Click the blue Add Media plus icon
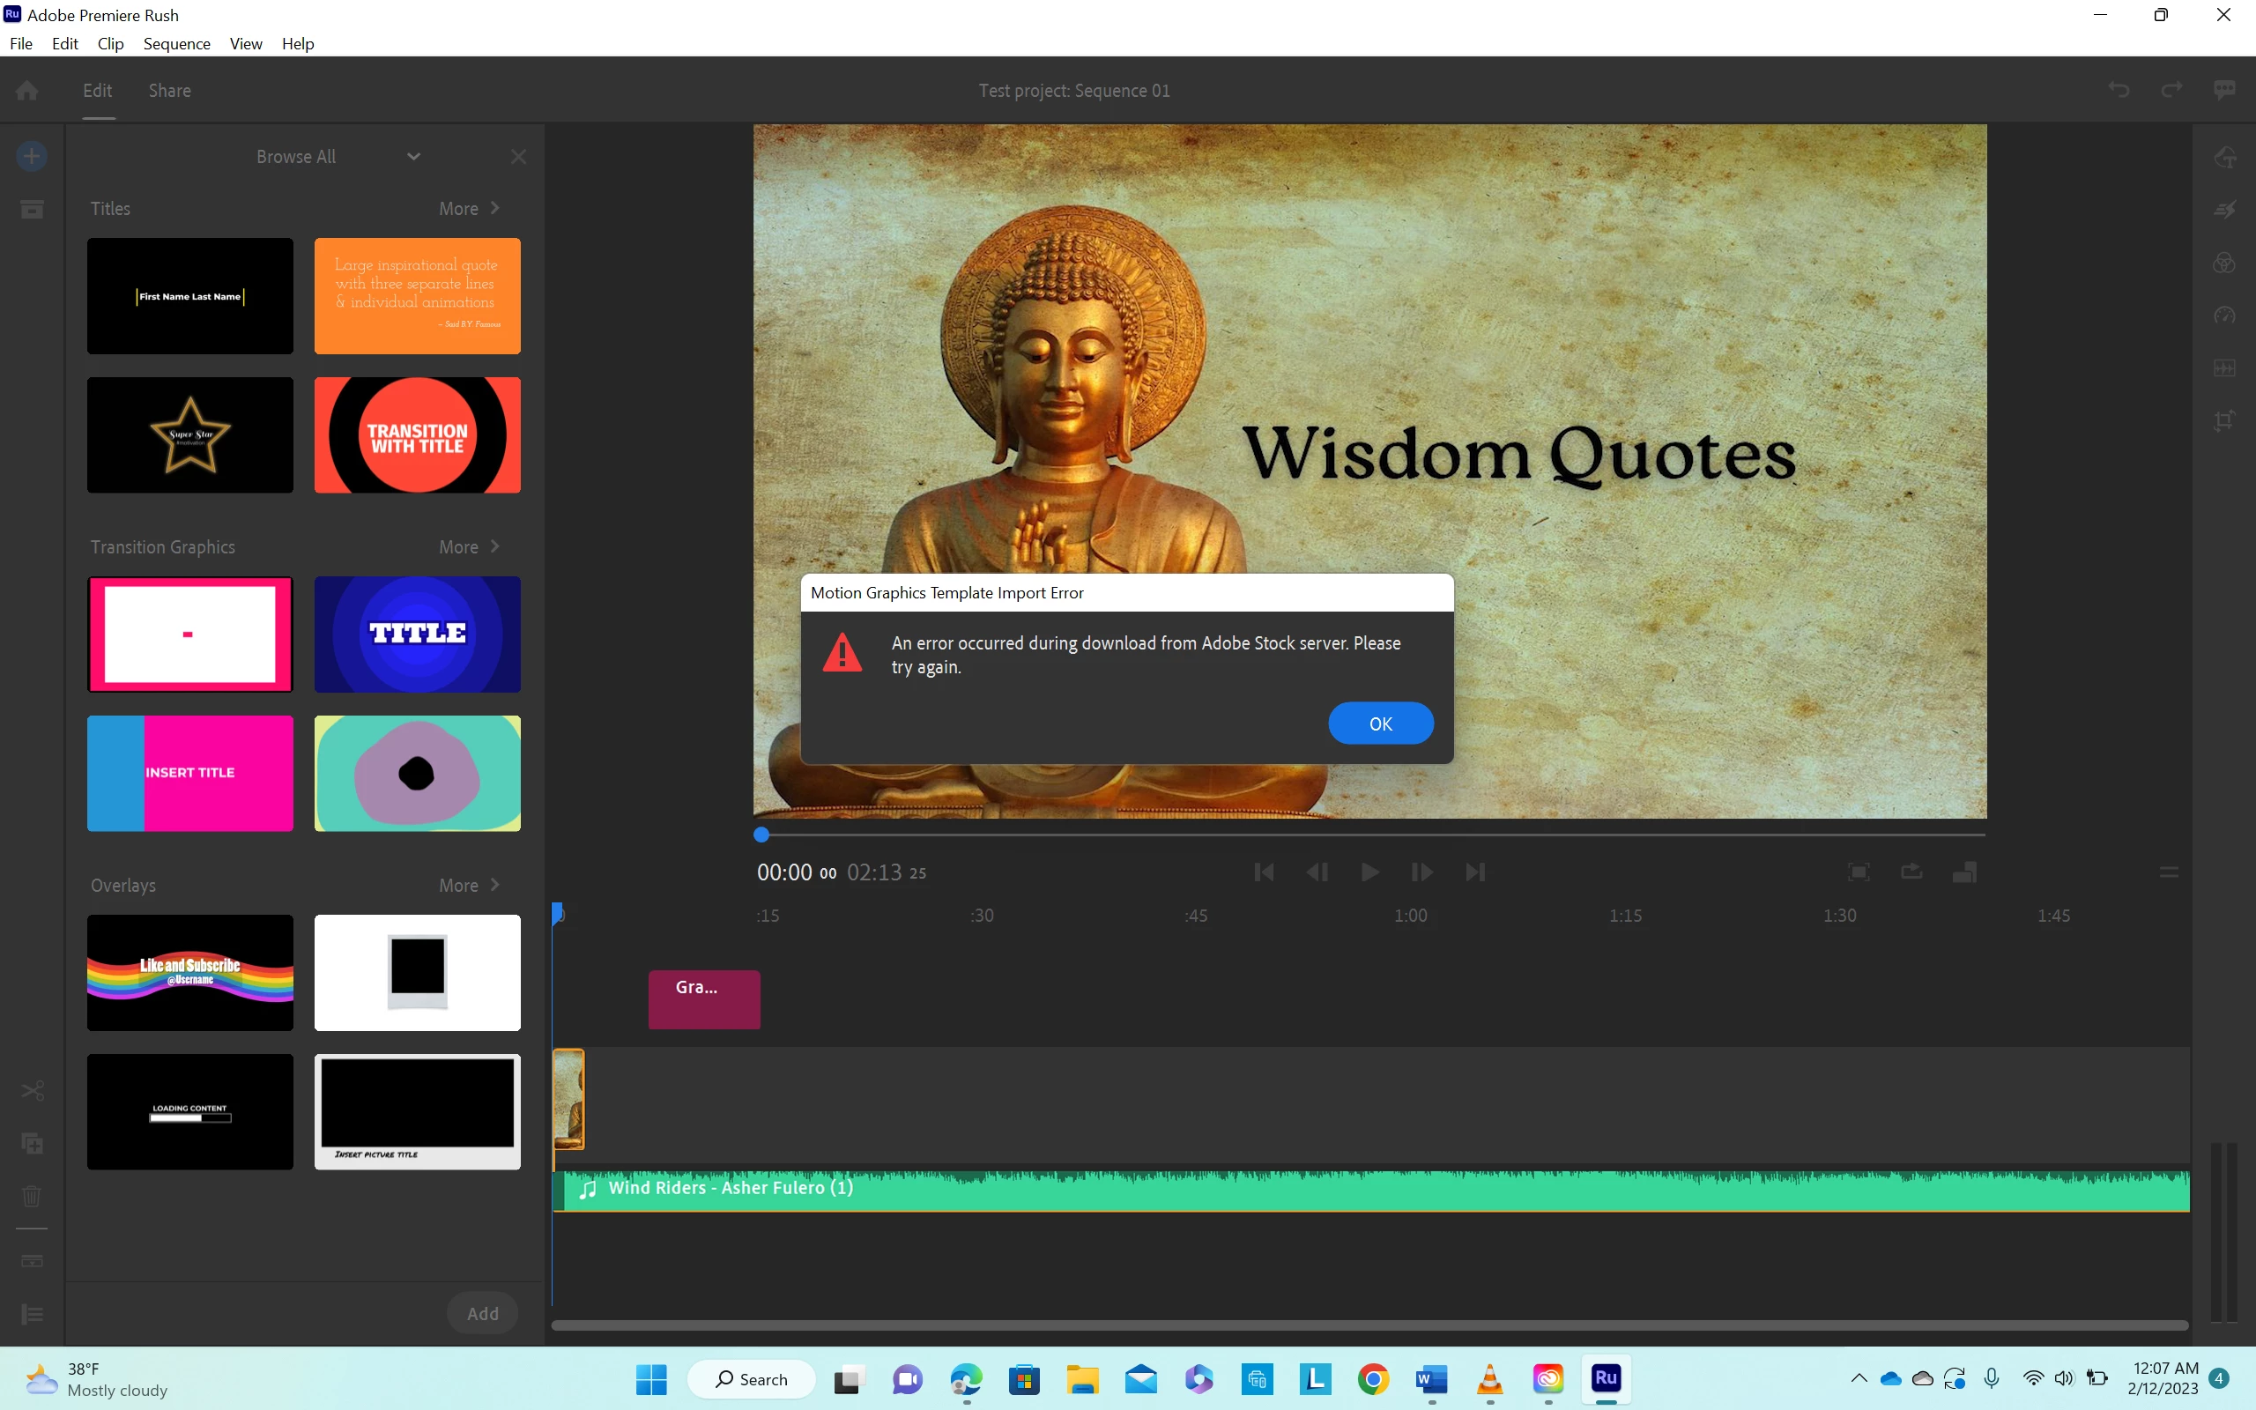 click(x=32, y=156)
